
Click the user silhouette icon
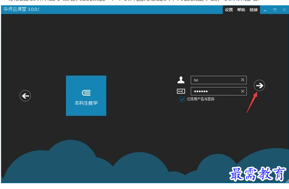coord(181,80)
